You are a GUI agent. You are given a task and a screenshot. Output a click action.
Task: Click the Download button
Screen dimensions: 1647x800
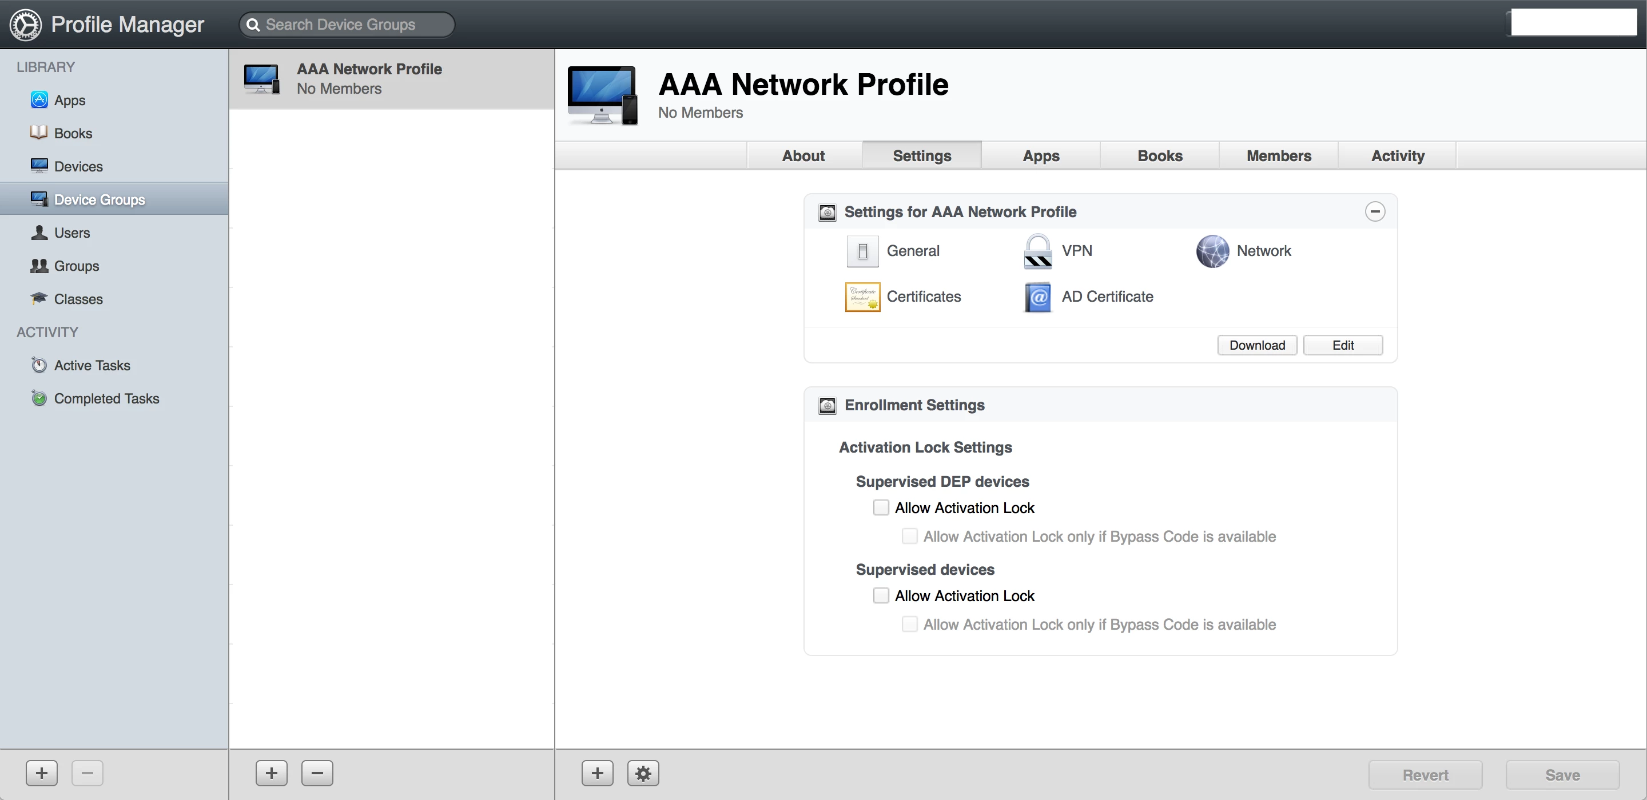[1256, 345]
